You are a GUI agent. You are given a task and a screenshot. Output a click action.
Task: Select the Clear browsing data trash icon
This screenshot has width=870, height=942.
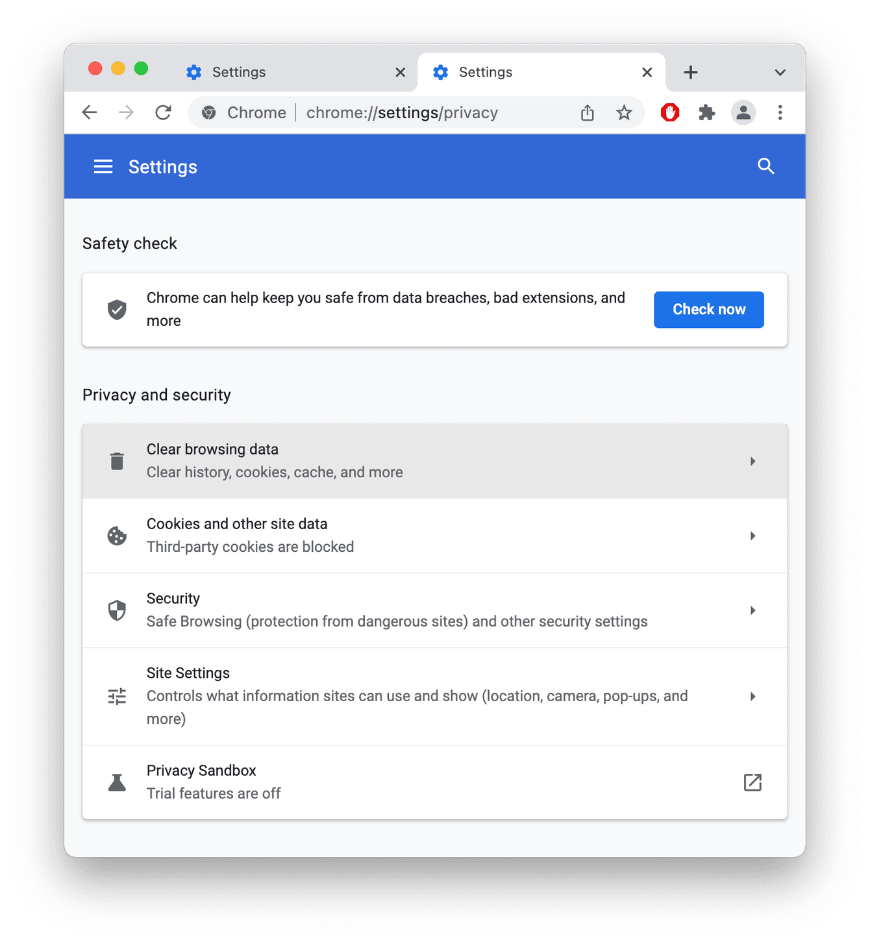117,461
